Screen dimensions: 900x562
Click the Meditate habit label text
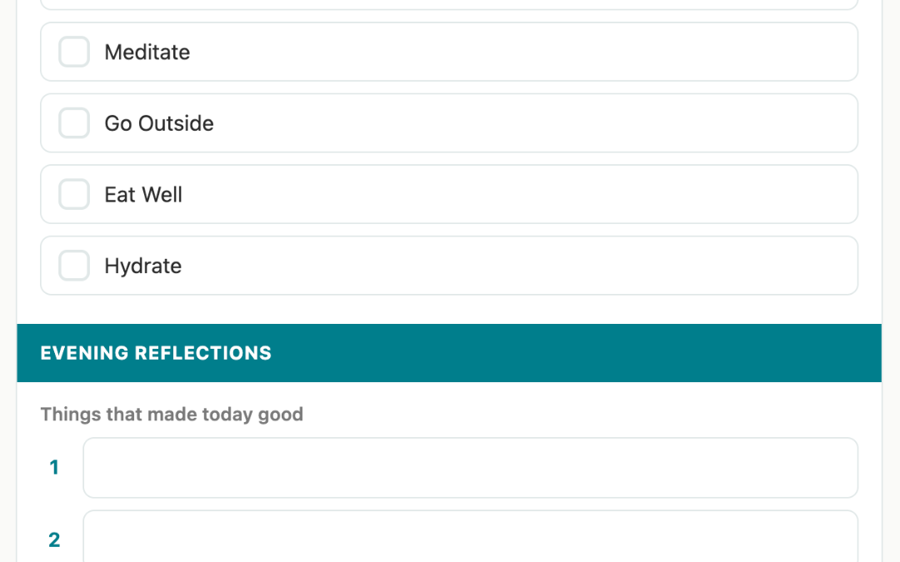(147, 52)
